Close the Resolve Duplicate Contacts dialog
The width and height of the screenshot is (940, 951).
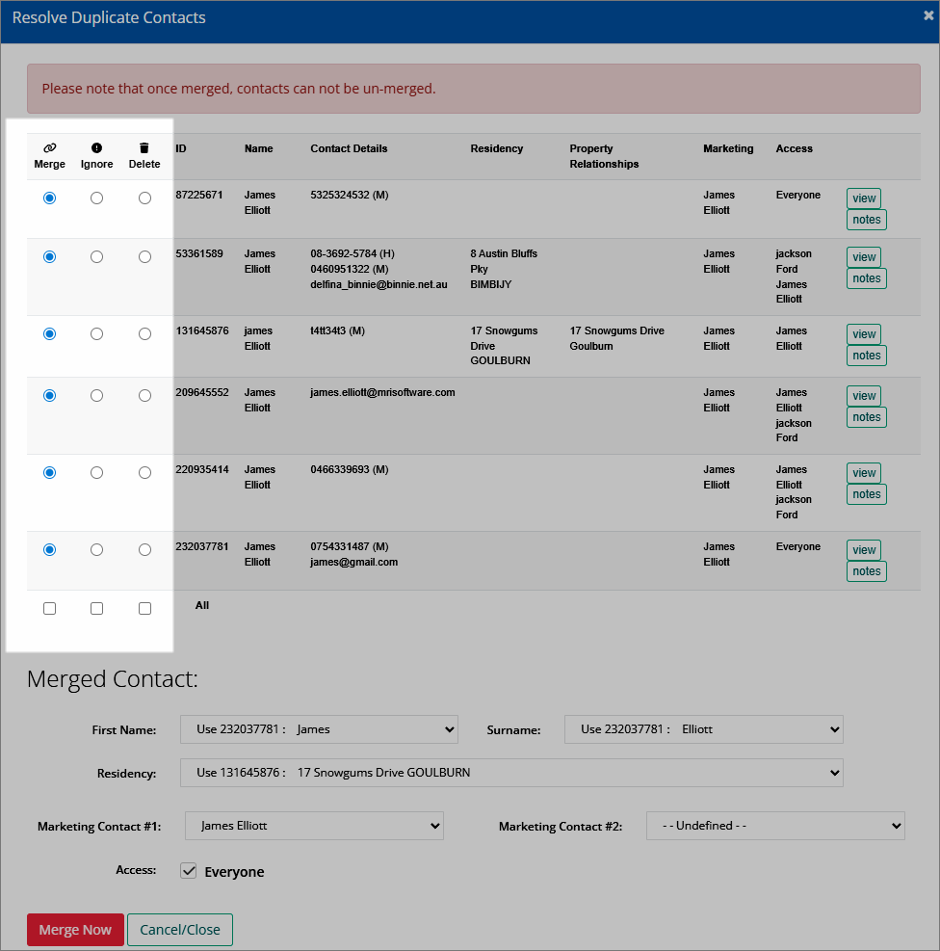coord(927,15)
